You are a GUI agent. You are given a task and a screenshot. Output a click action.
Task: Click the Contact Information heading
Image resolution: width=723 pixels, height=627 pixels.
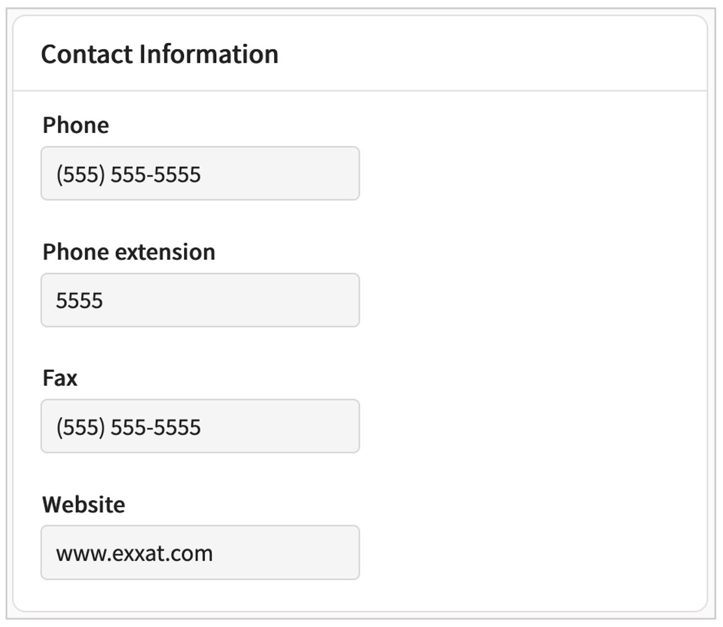(160, 54)
